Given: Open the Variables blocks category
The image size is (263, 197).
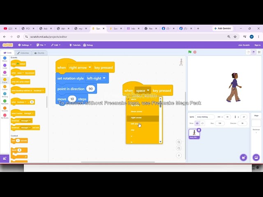Looking at the screenshot, I should 5,109.
